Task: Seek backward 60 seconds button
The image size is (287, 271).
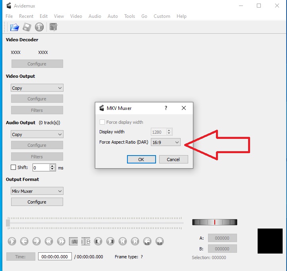Action: (x=147, y=241)
